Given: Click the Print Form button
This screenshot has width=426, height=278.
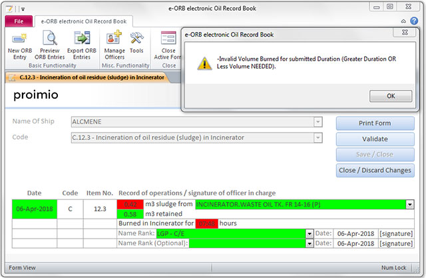Looking at the screenshot, I should [x=374, y=123].
